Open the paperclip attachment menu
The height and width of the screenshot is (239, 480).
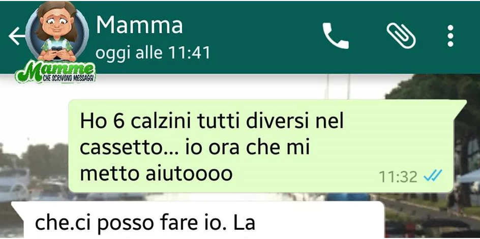401,36
